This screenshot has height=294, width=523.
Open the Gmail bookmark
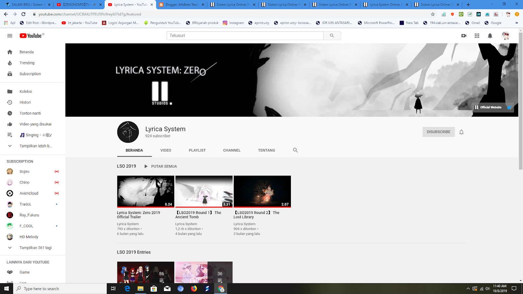tap(472, 23)
